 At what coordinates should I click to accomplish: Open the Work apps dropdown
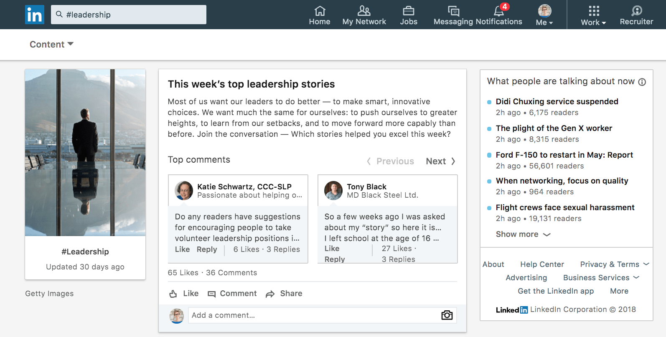tap(593, 15)
